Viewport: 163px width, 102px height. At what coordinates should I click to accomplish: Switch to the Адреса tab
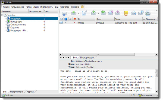30,92
